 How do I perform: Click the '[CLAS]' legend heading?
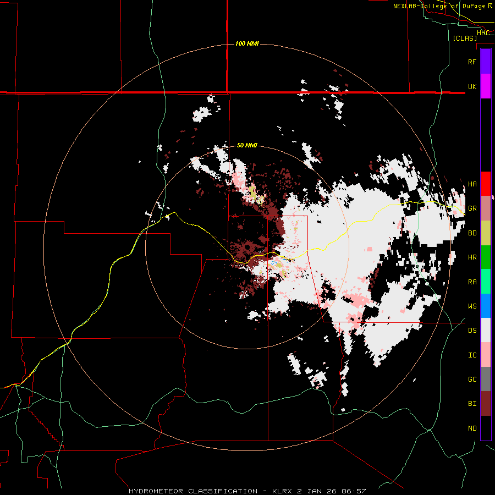tap(465, 38)
